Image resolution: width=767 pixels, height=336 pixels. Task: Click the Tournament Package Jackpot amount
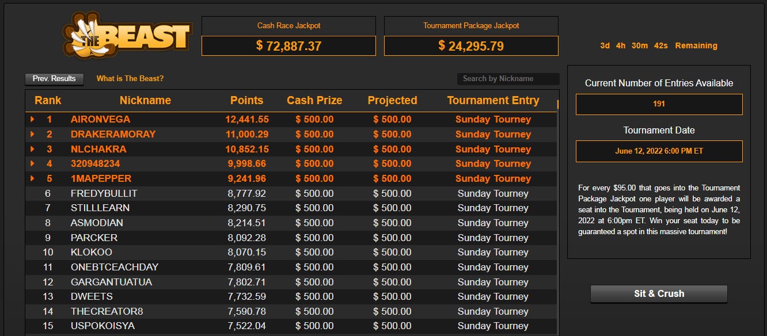[x=471, y=46]
